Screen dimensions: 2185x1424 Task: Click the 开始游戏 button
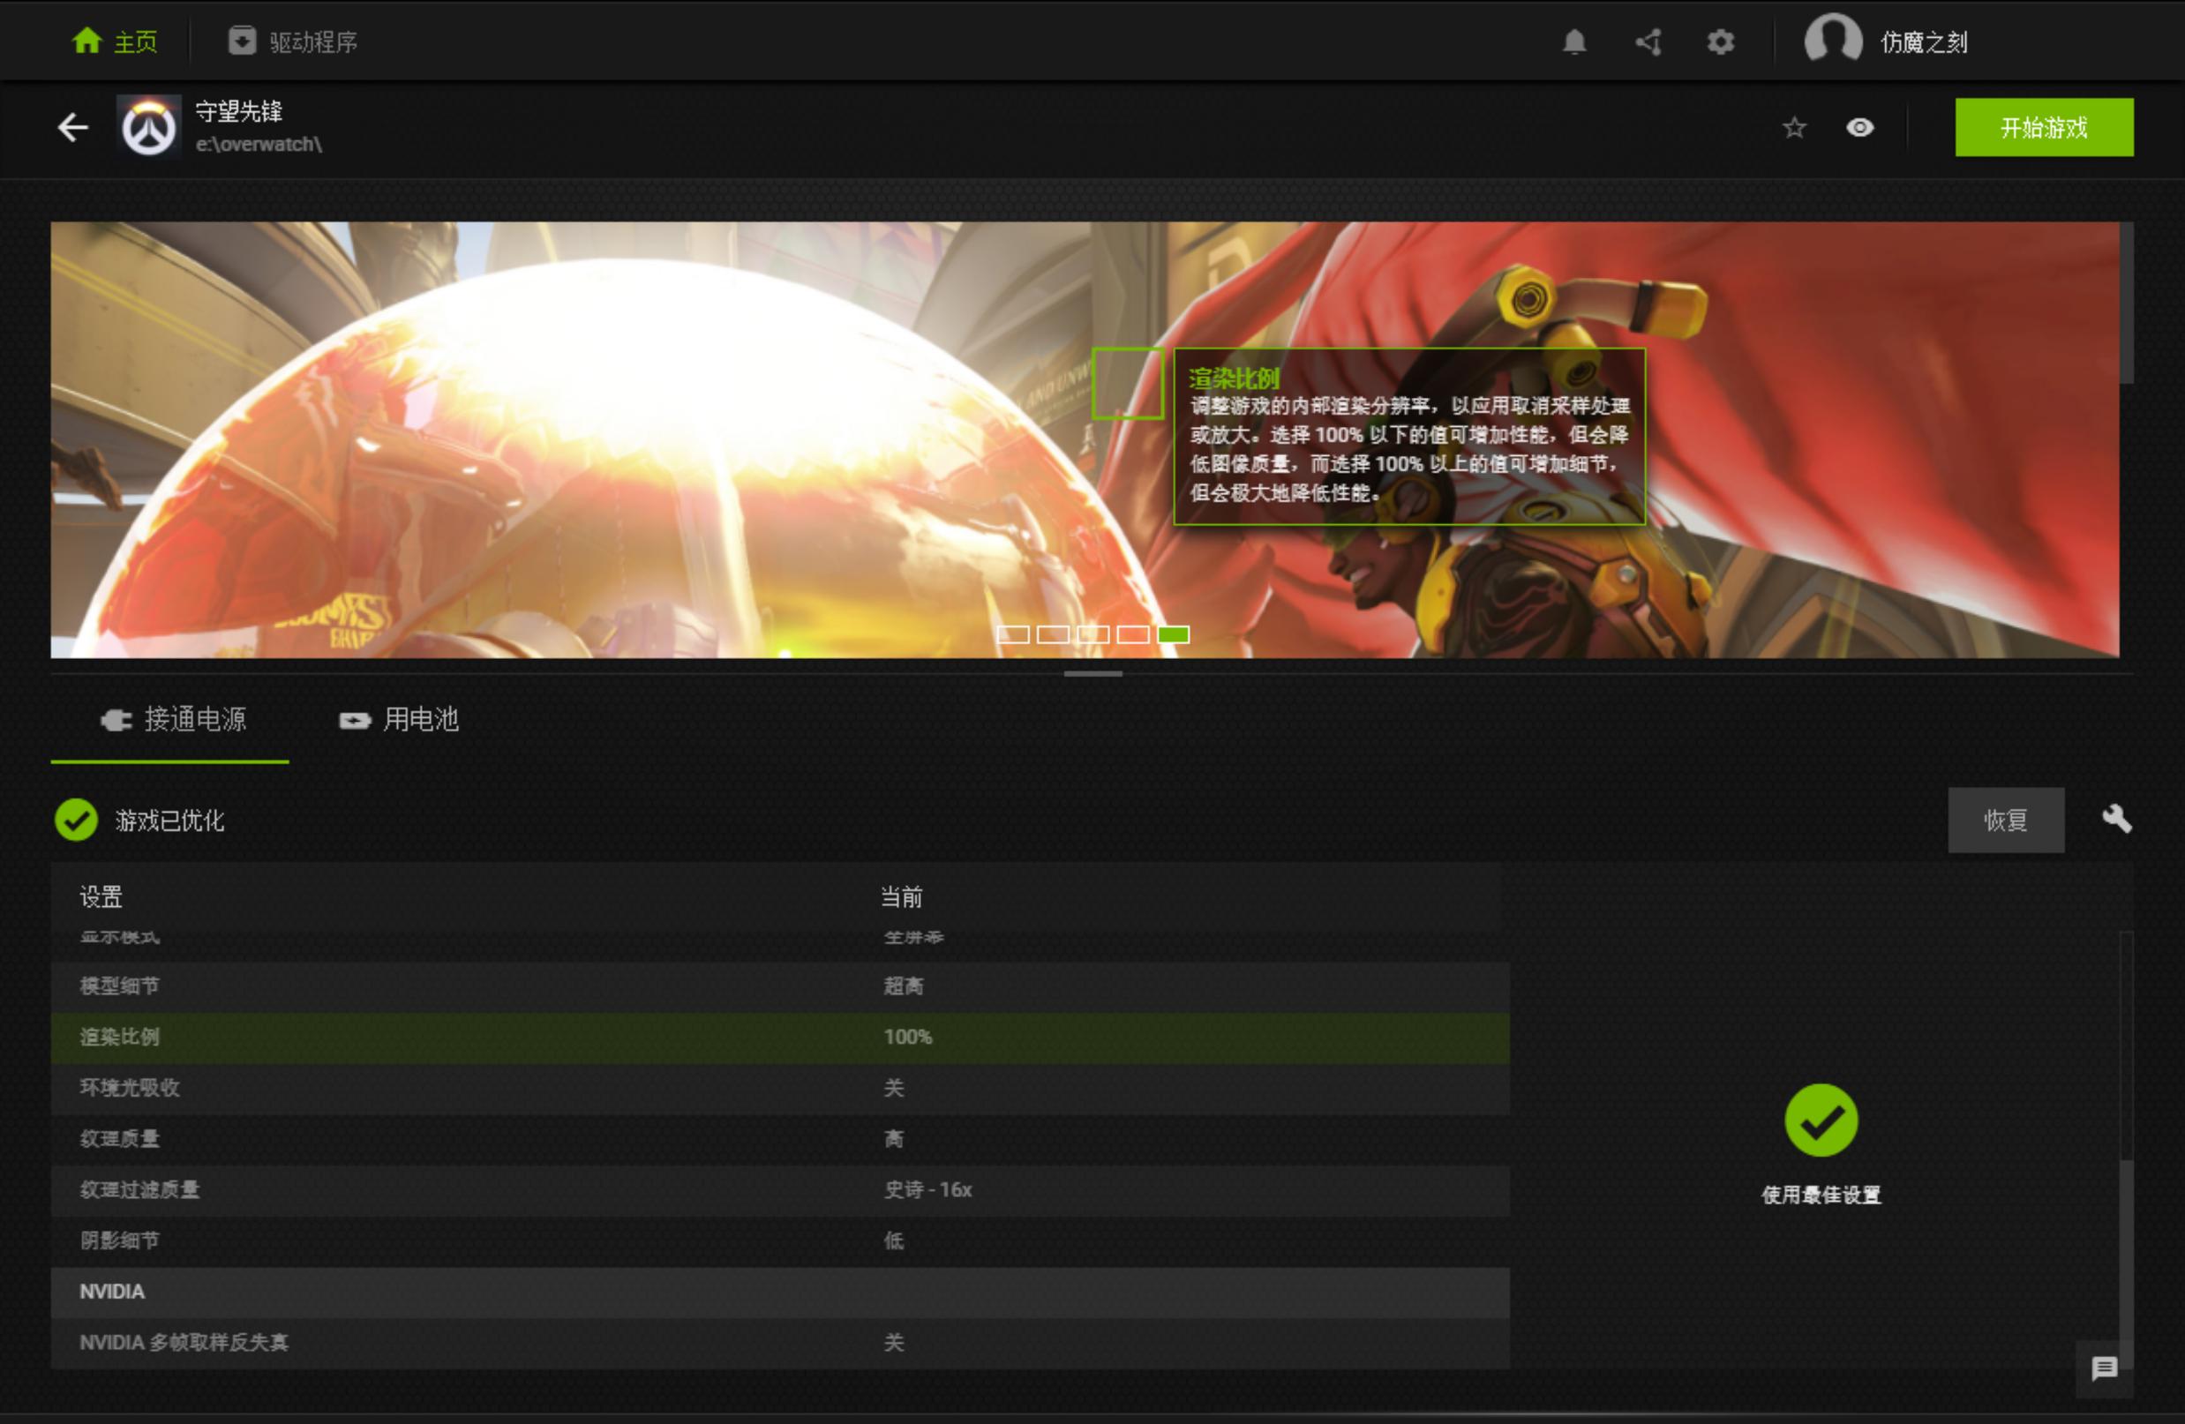pyautogui.click(x=2045, y=128)
